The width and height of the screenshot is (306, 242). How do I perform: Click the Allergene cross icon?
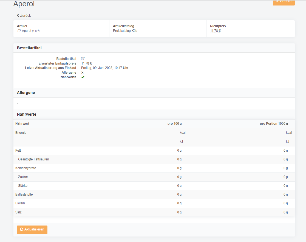click(83, 73)
